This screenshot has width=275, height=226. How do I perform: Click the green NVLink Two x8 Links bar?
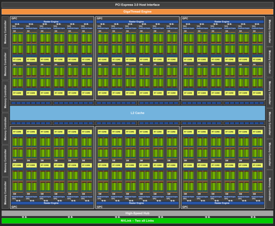[137, 221]
